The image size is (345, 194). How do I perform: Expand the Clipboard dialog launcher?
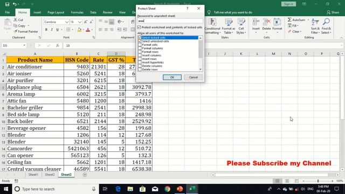coord(39,38)
